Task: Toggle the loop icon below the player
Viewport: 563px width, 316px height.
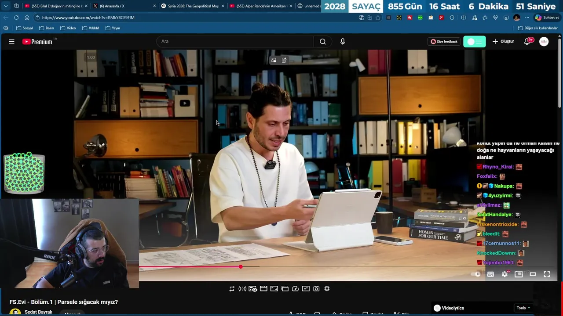Action: point(232,289)
